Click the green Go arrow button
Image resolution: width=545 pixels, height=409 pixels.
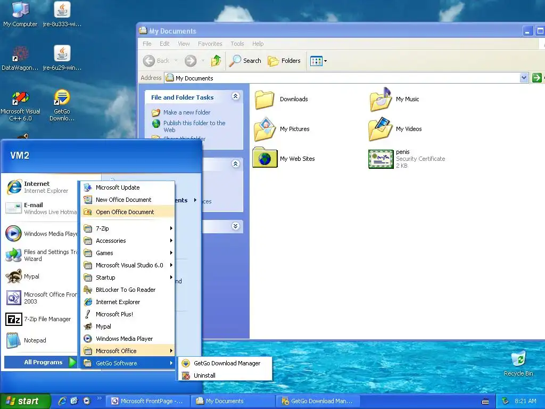536,78
